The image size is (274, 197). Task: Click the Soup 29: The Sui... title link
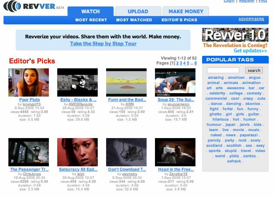point(176,100)
